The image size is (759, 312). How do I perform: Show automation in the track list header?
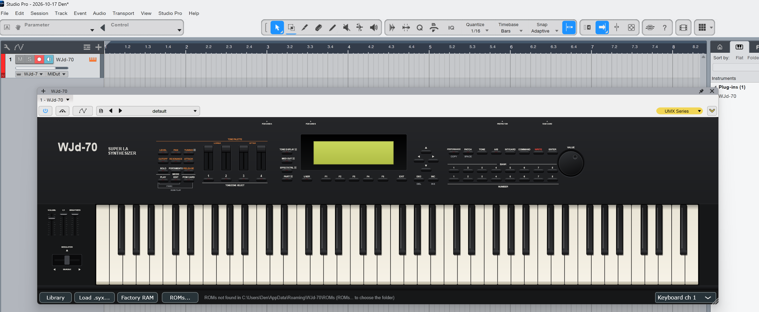tap(19, 47)
